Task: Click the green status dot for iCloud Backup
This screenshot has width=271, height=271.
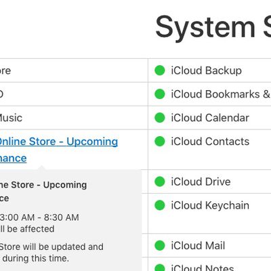Action: pos(160,70)
